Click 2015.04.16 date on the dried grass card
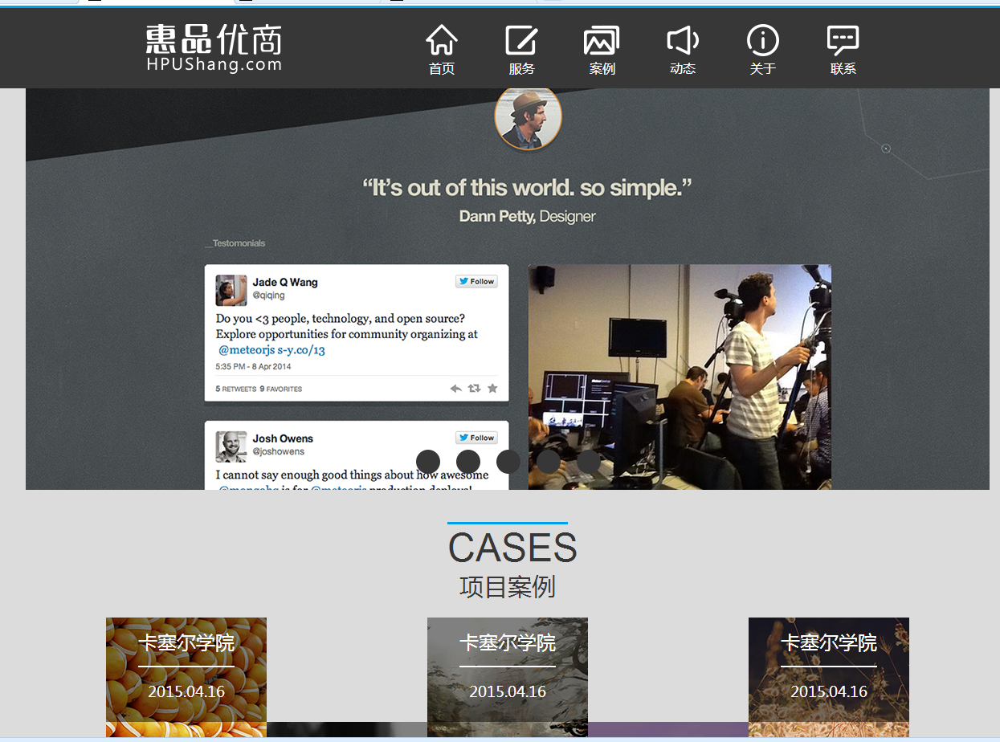Viewport: 1000px width, 742px height. [829, 691]
